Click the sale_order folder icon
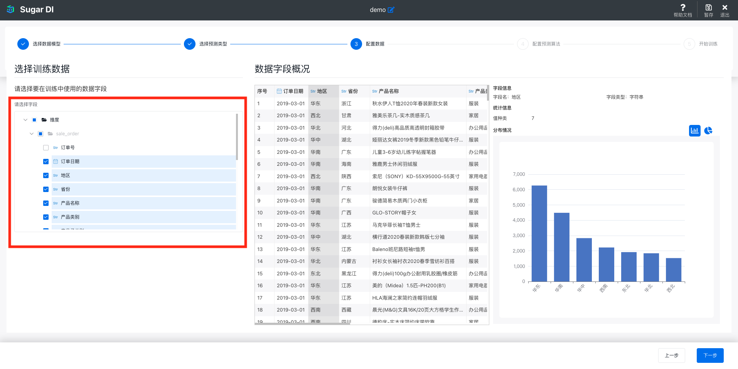This screenshot has height=369, width=738. (x=50, y=134)
